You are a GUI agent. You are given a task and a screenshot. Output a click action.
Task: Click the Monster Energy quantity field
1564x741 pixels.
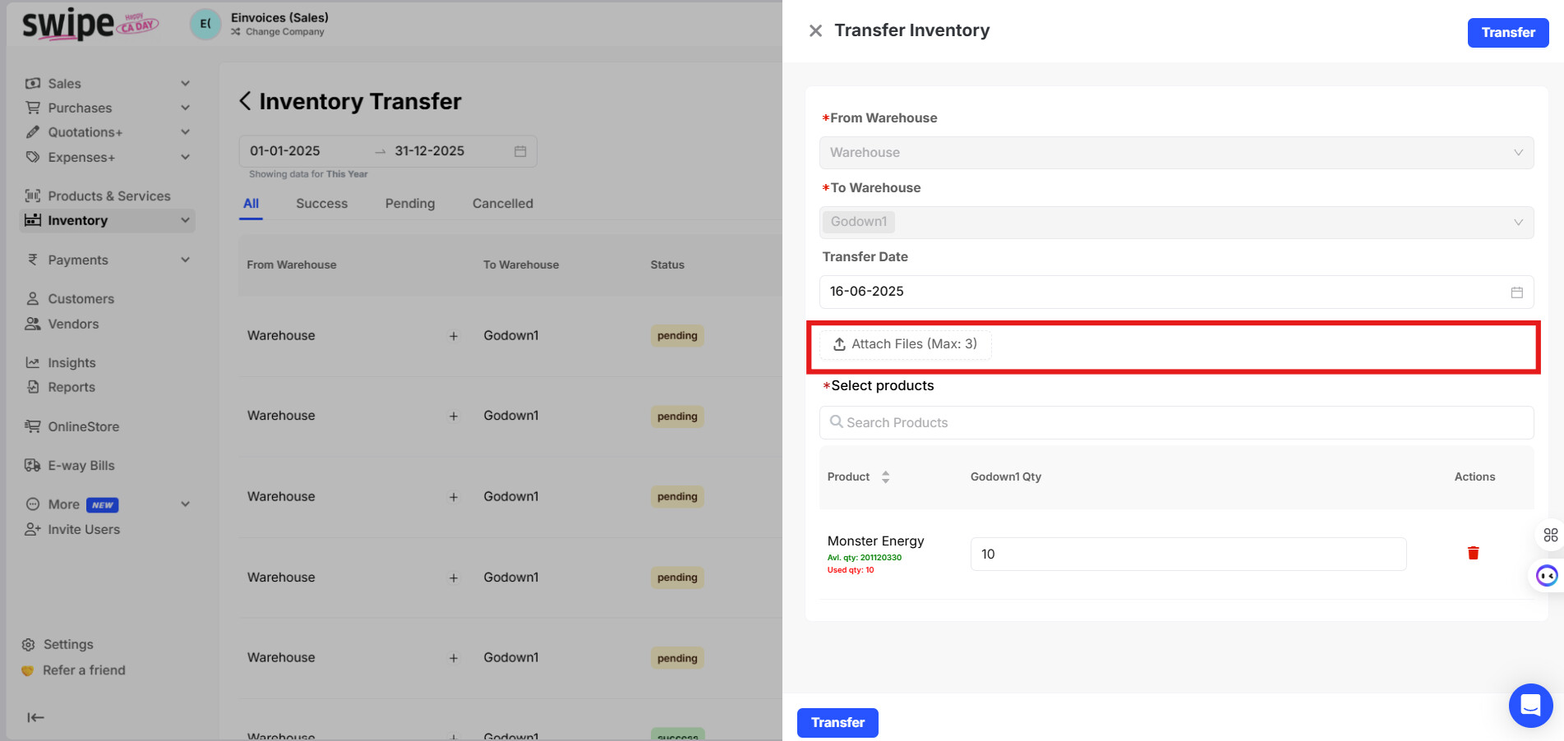tap(1188, 554)
